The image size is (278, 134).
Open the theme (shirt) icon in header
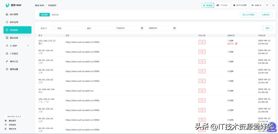pos(267,5)
